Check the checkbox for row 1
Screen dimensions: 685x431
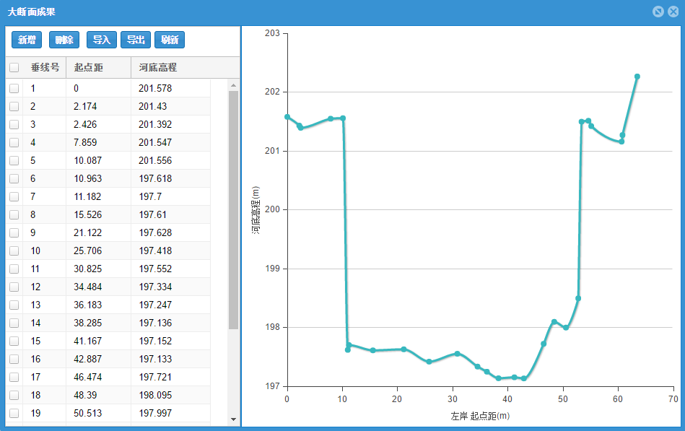click(14, 88)
